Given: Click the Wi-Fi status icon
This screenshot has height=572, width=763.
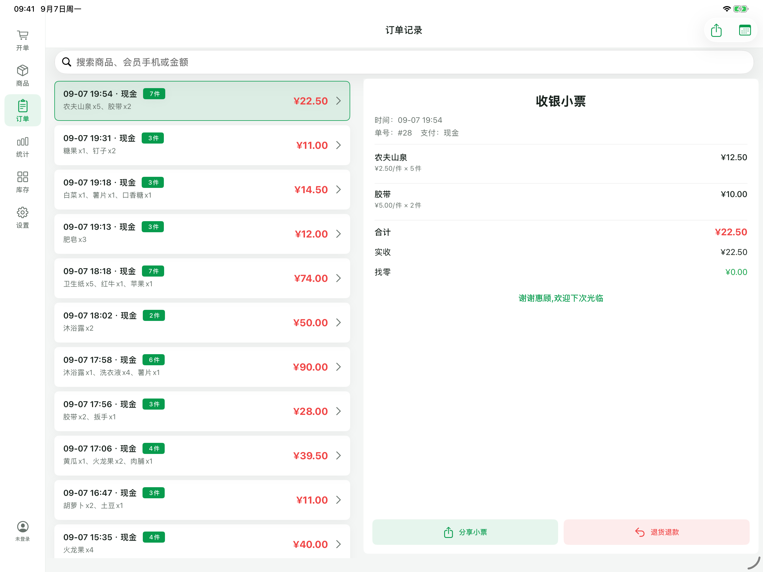Looking at the screenshot, I should click(726, 9).
